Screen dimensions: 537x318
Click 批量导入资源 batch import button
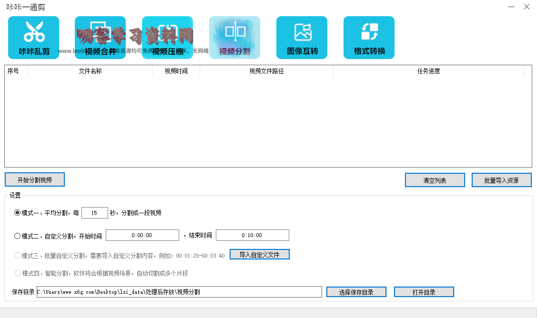(501, 180)
